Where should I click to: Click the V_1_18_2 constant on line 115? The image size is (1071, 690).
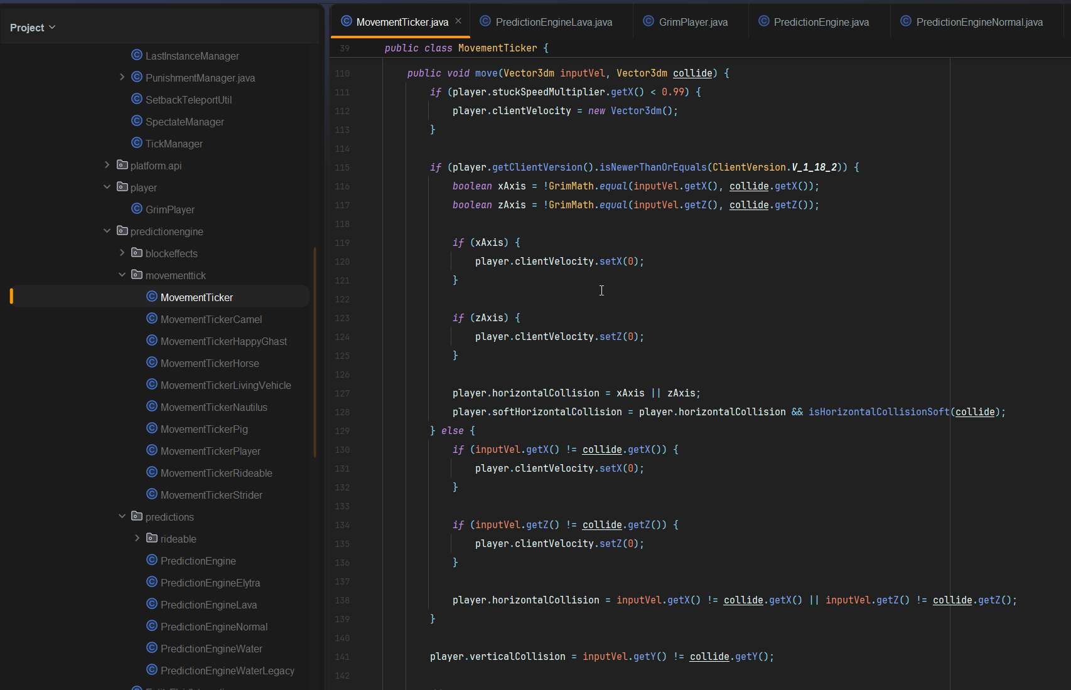tap(814, 167)
